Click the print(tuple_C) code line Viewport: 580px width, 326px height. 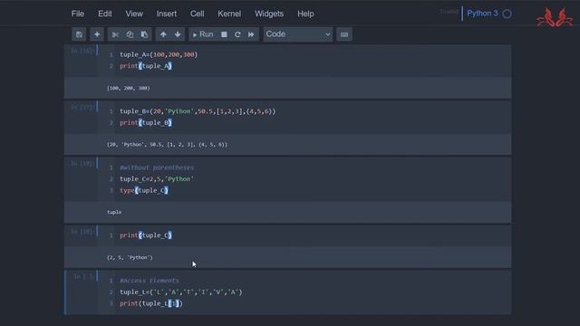click(x=146, y=235)
